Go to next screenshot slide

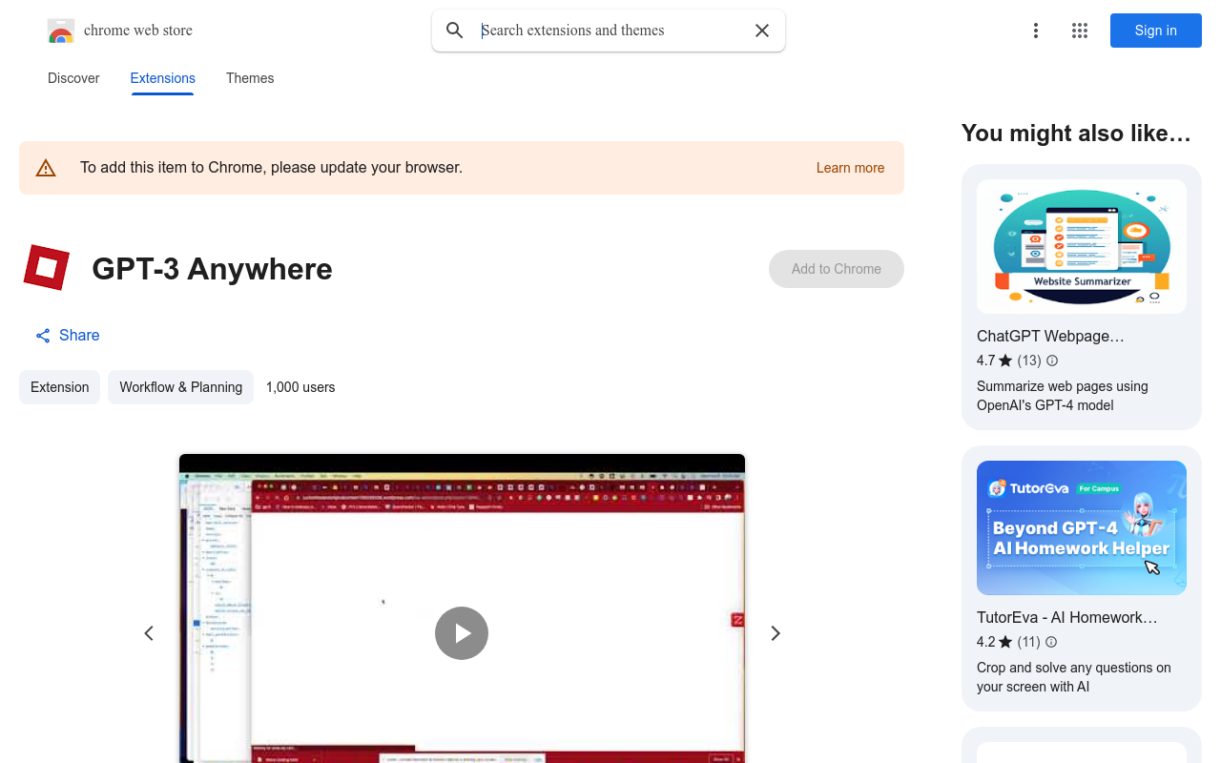click(x=776, y=633)
